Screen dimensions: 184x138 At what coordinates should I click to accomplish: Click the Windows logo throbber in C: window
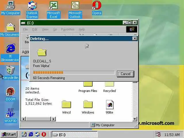pyautogui.click(x=132, y=29)
